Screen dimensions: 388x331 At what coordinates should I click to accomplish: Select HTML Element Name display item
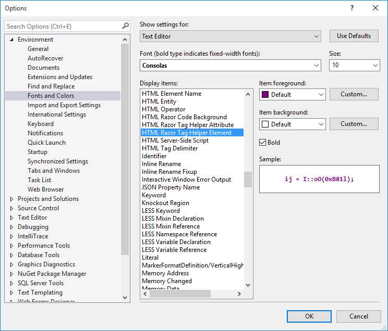coord(172,94)
